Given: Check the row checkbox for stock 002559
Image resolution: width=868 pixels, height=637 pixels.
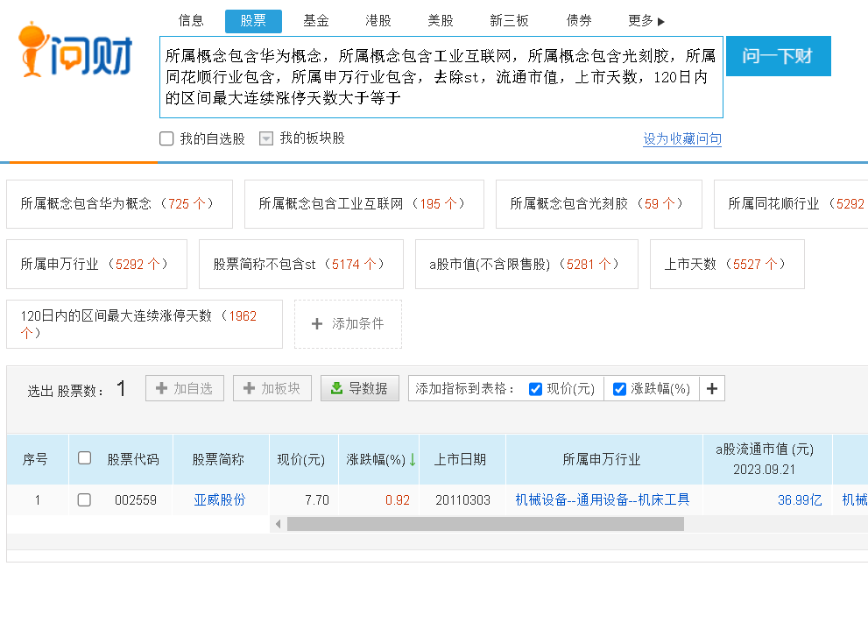Looking at the screenshot, I should click(84, 500).
